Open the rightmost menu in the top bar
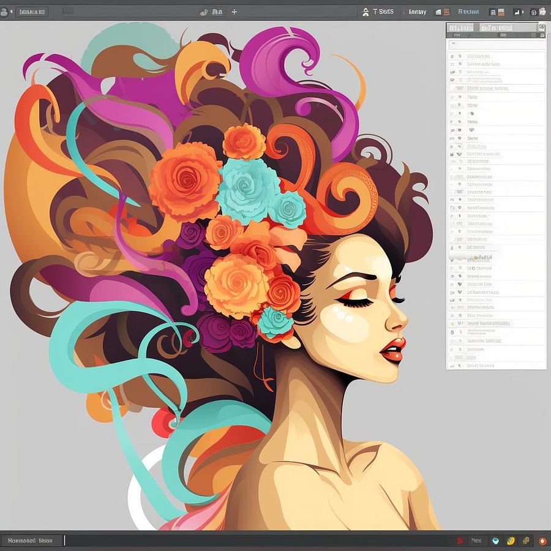 tap(543, 10)
